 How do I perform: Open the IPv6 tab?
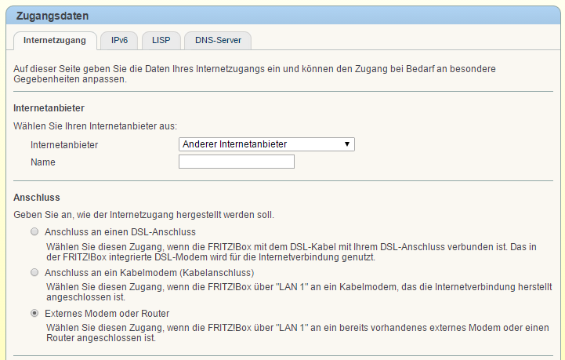pyautogui.click(x=119, y=39)
